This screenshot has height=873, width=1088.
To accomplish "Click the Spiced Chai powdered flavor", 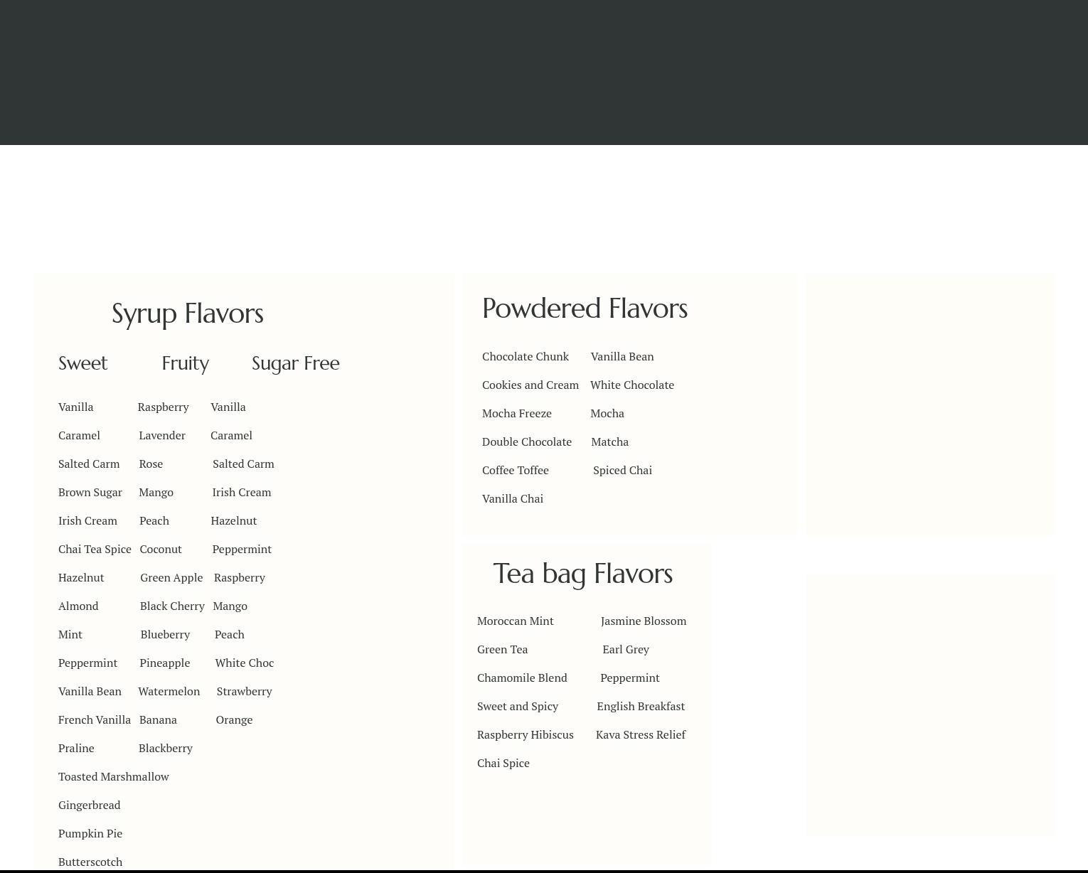I will tap(622, 470).
